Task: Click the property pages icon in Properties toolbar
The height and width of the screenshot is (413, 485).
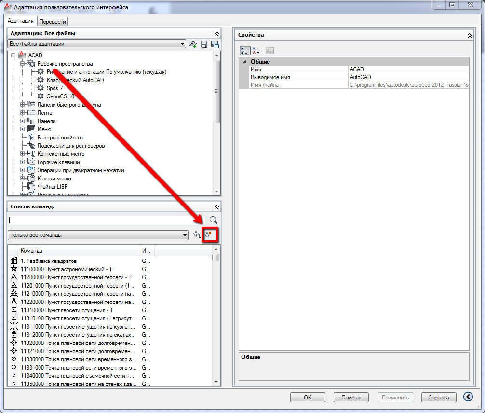Action: 270,50
